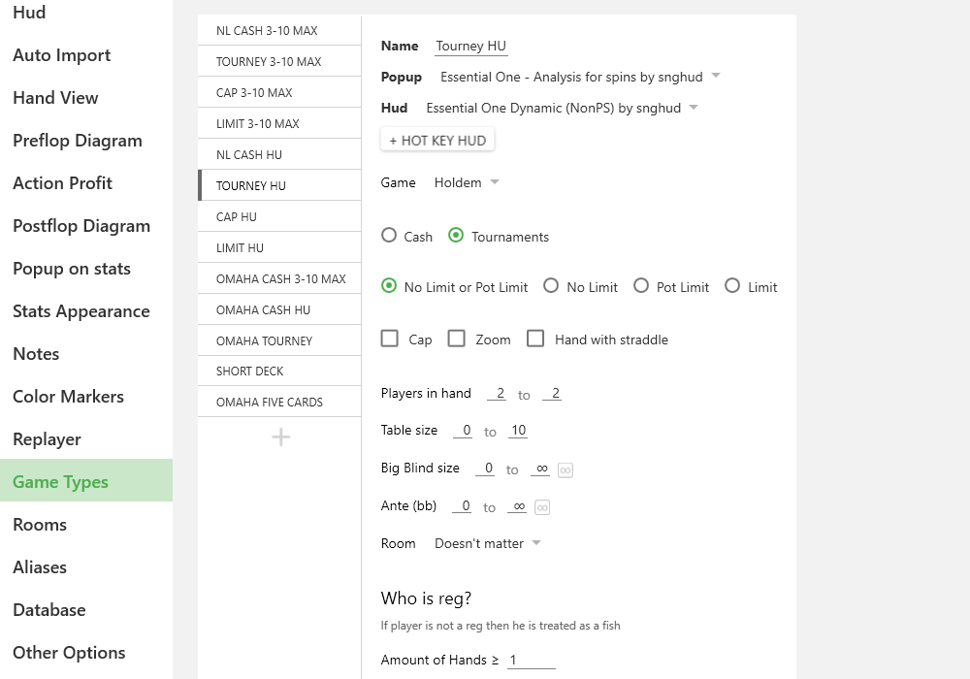Click Players in hand minimum field
Image resolution: width=970 pixels, height=679 pixels.
(497, 393)
